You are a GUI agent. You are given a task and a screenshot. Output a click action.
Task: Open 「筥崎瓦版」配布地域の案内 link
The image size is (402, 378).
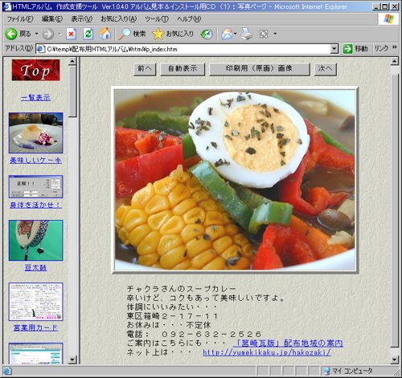coord(288,343)
